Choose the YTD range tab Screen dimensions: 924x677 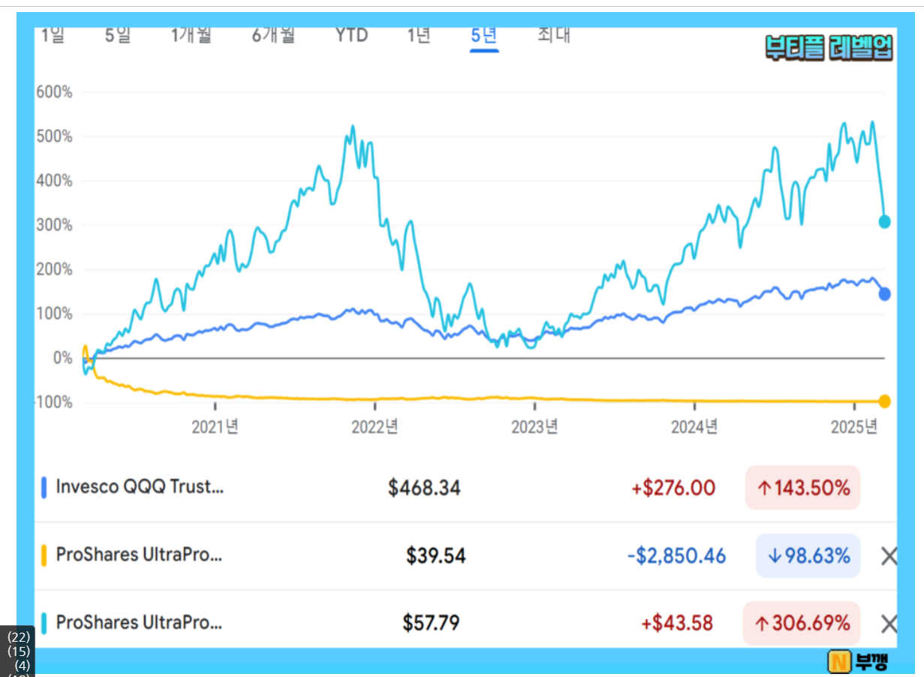351,35
